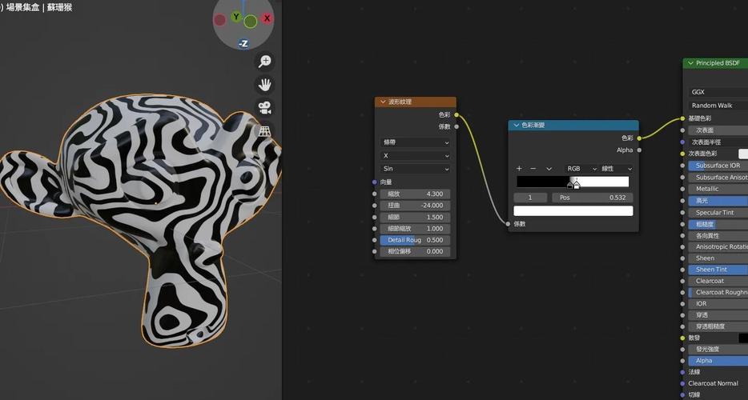Viewport: 748px width, 400px height.
Task: Click the 法線 normal socket on Principled BSDF
Action: pos(682,372)
